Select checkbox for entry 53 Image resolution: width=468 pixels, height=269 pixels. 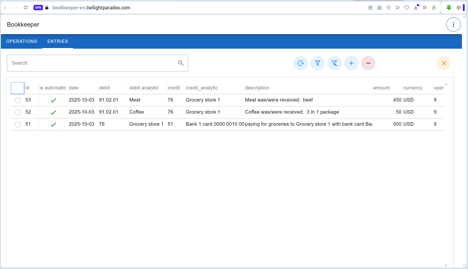[18, 100]
